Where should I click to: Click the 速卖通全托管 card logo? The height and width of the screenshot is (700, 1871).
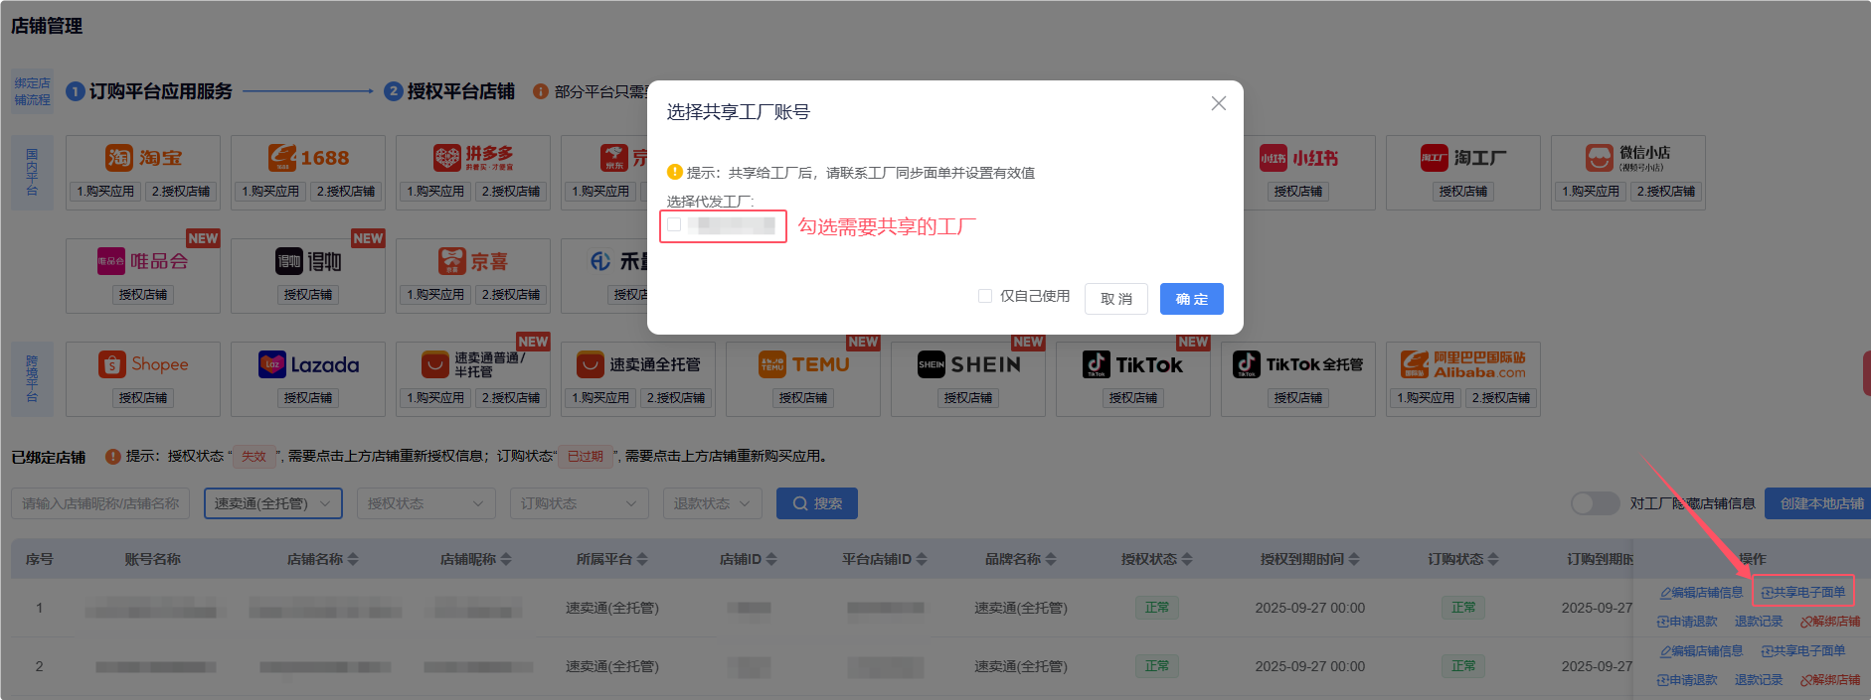click(638, 364)
